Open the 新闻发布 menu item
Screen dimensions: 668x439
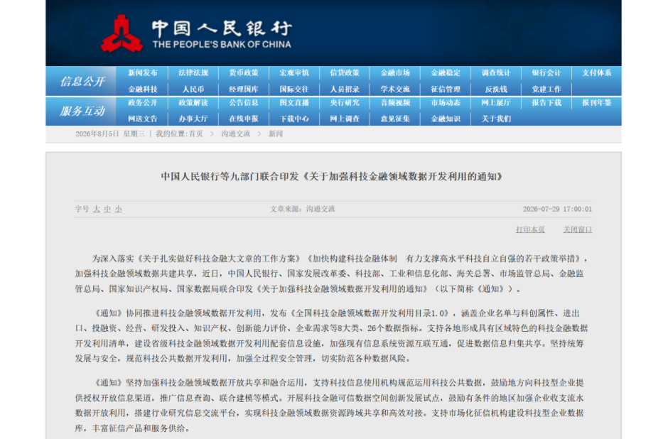(143, 73)
